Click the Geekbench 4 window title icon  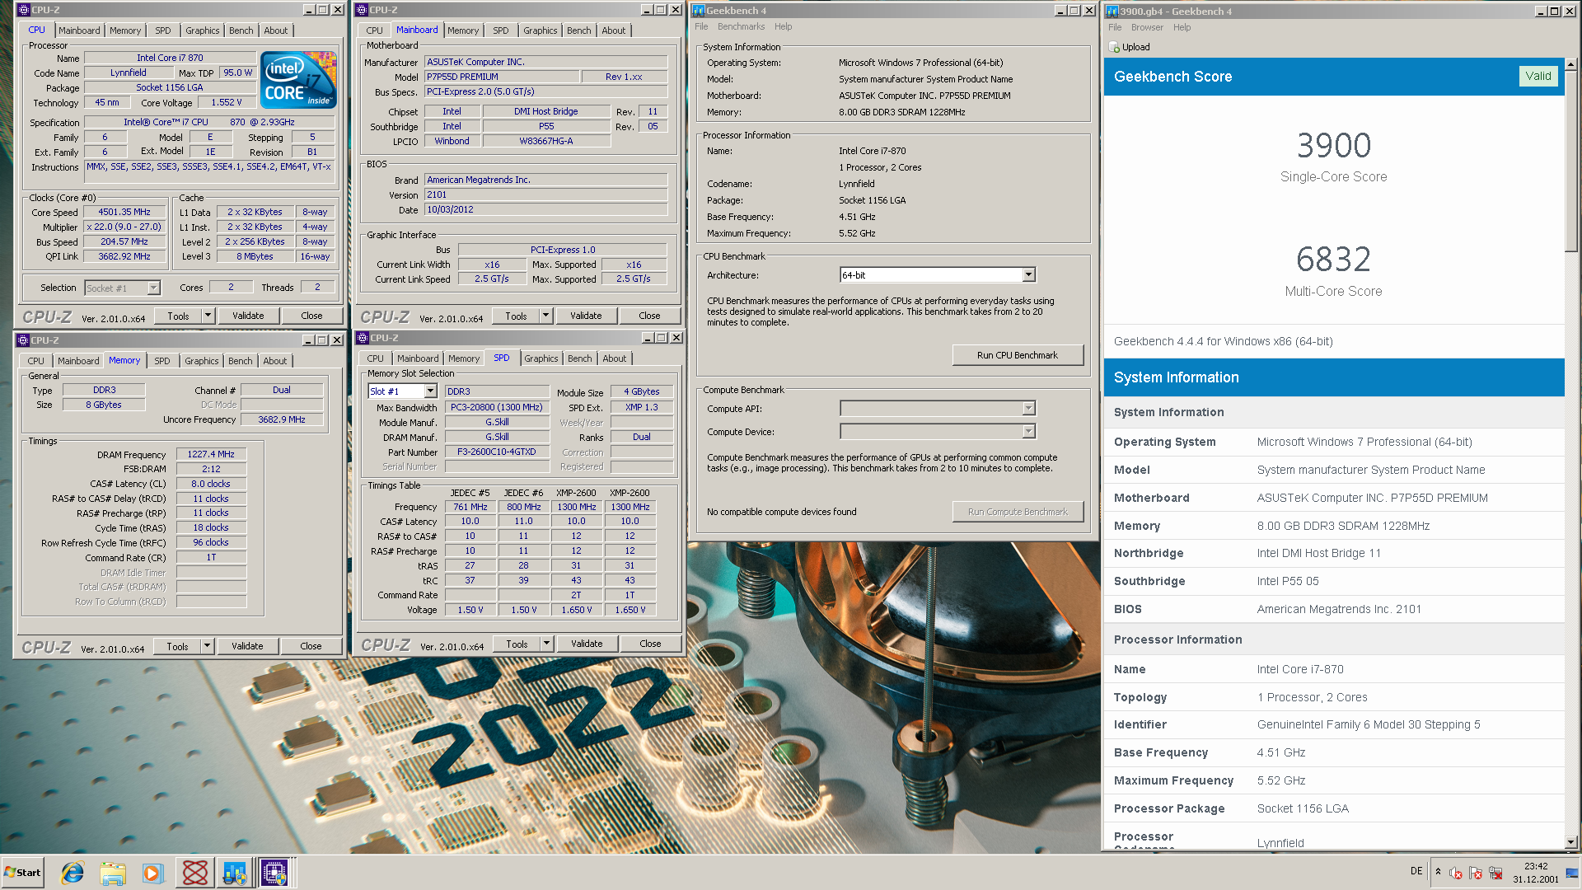(699, 11)
